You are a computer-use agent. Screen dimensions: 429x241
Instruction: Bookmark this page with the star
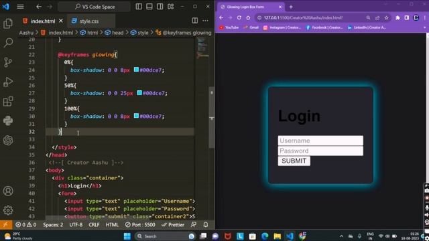(386, 18)
